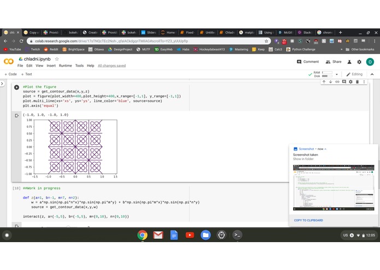This screenshot has height=270, width=380.
Task: Open the flask experiments icon
Action: (x=349, y=62)
